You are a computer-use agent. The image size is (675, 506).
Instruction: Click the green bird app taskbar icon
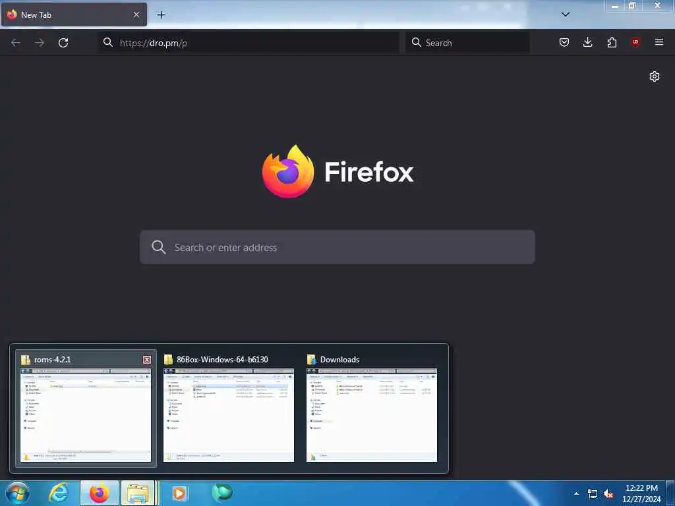221,493
